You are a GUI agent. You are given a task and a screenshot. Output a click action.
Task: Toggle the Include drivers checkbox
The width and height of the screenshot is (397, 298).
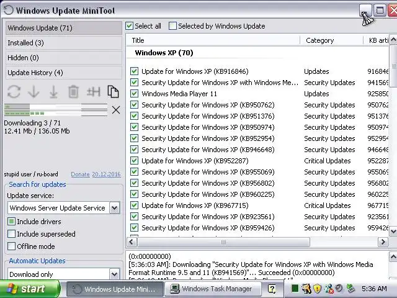coord(11,222)
